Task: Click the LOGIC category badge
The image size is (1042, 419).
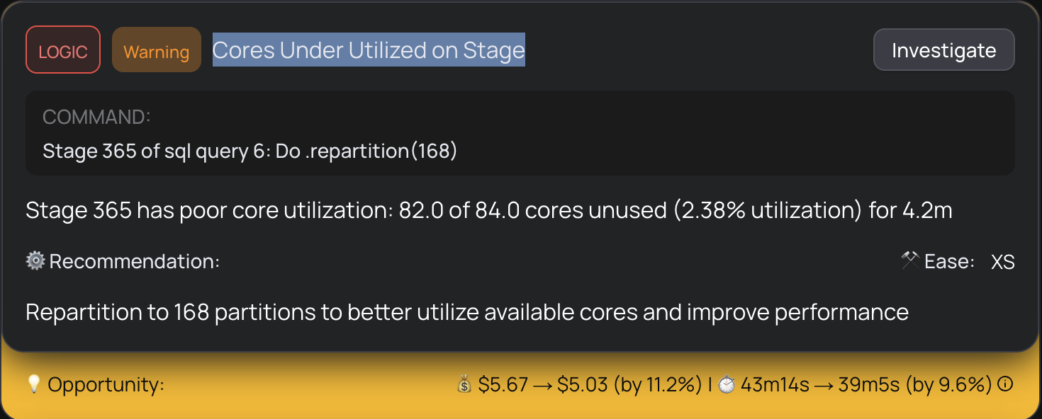Action: 62,50
